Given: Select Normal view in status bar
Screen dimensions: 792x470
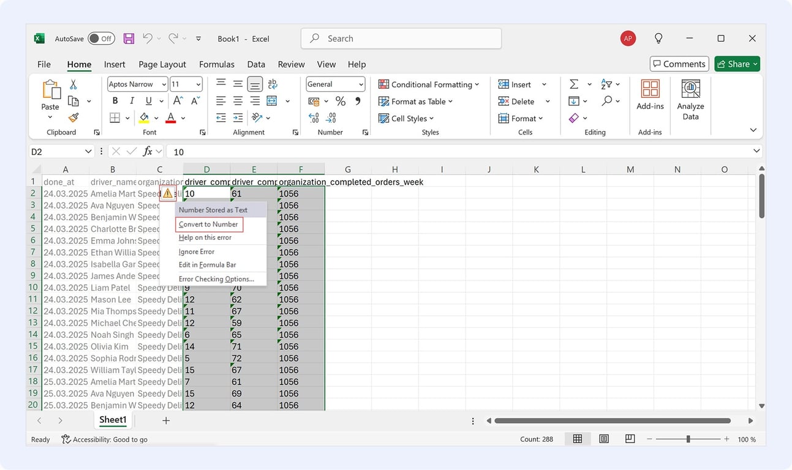Looking at the screenshot, I should click(578, 439).
